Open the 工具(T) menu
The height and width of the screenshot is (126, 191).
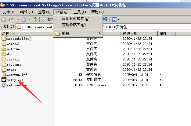pyautogui.click(x=80, y=12)
